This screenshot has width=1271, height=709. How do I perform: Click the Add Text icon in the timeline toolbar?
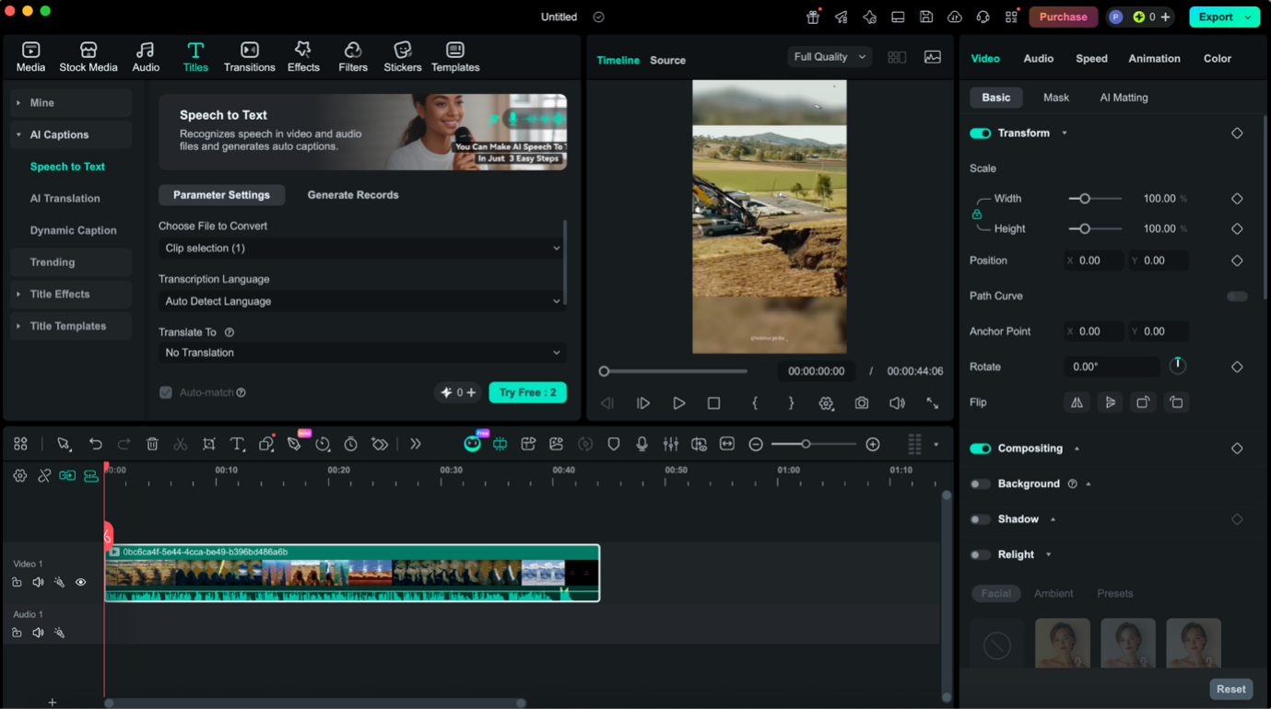click(x=237, y=444)
